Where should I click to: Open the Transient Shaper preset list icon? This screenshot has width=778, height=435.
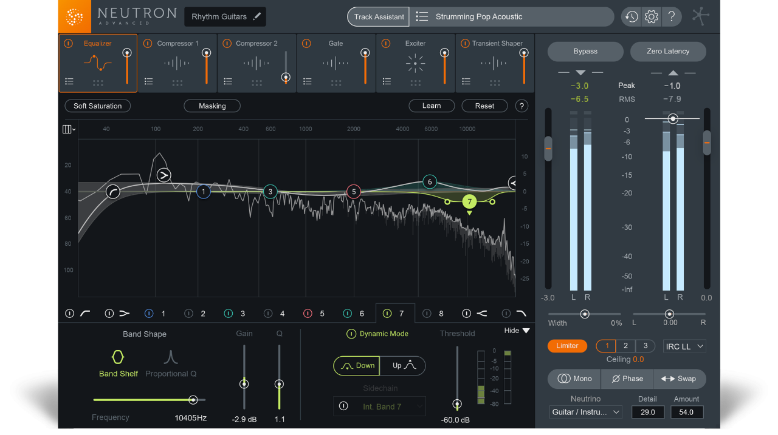click(x=466, y=81)
